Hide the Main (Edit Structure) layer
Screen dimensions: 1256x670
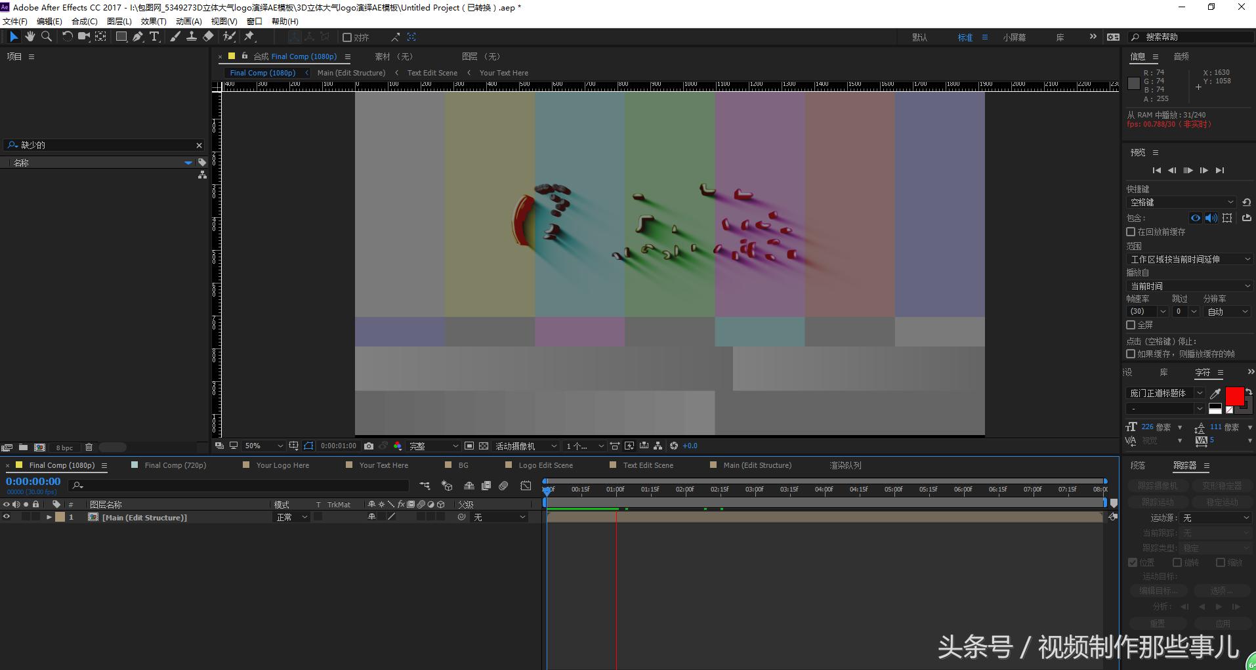point(7,517)
